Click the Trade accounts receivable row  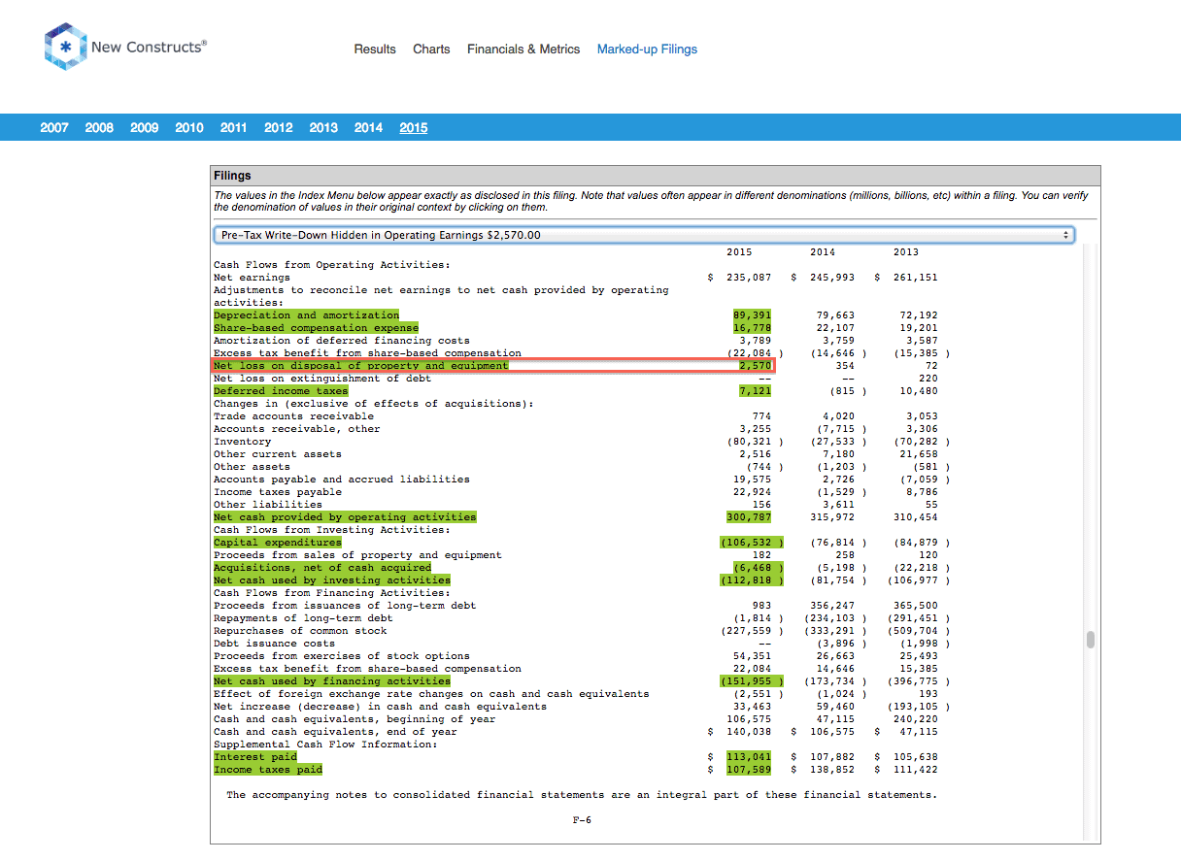click(x=293, y=416)
